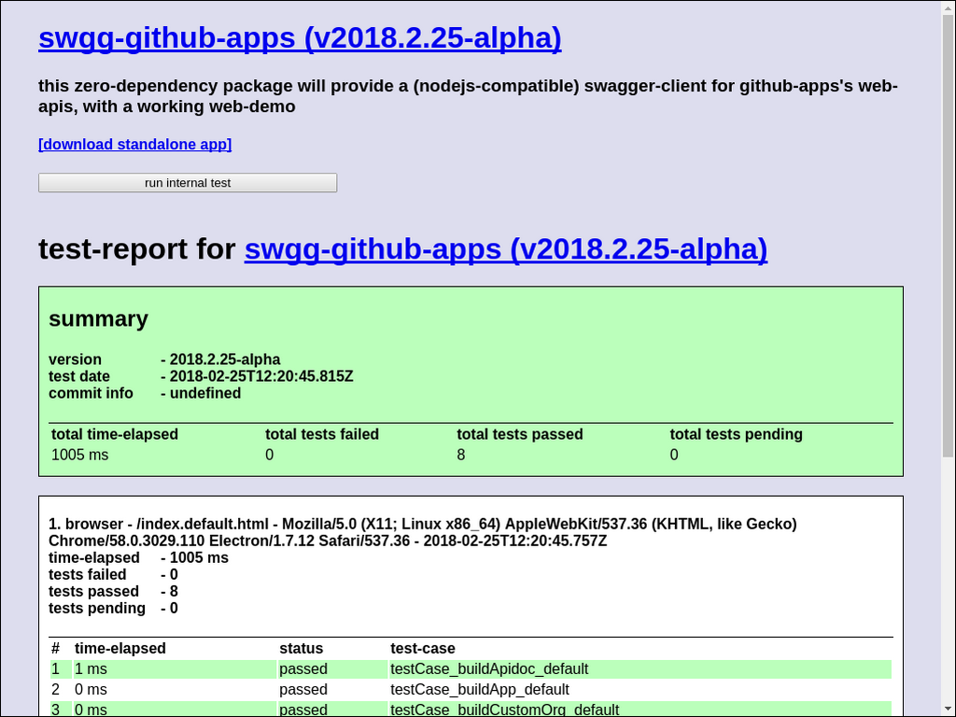This screenshot has height=717, width=956.
Task: Click the 1005 ms total time value
Action: 80,455
